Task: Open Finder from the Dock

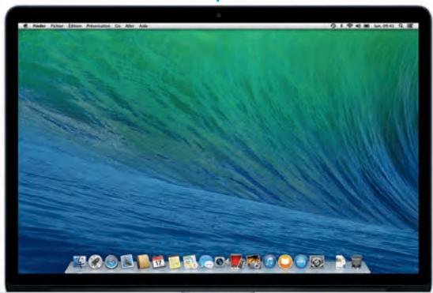Action: point(80,261)
